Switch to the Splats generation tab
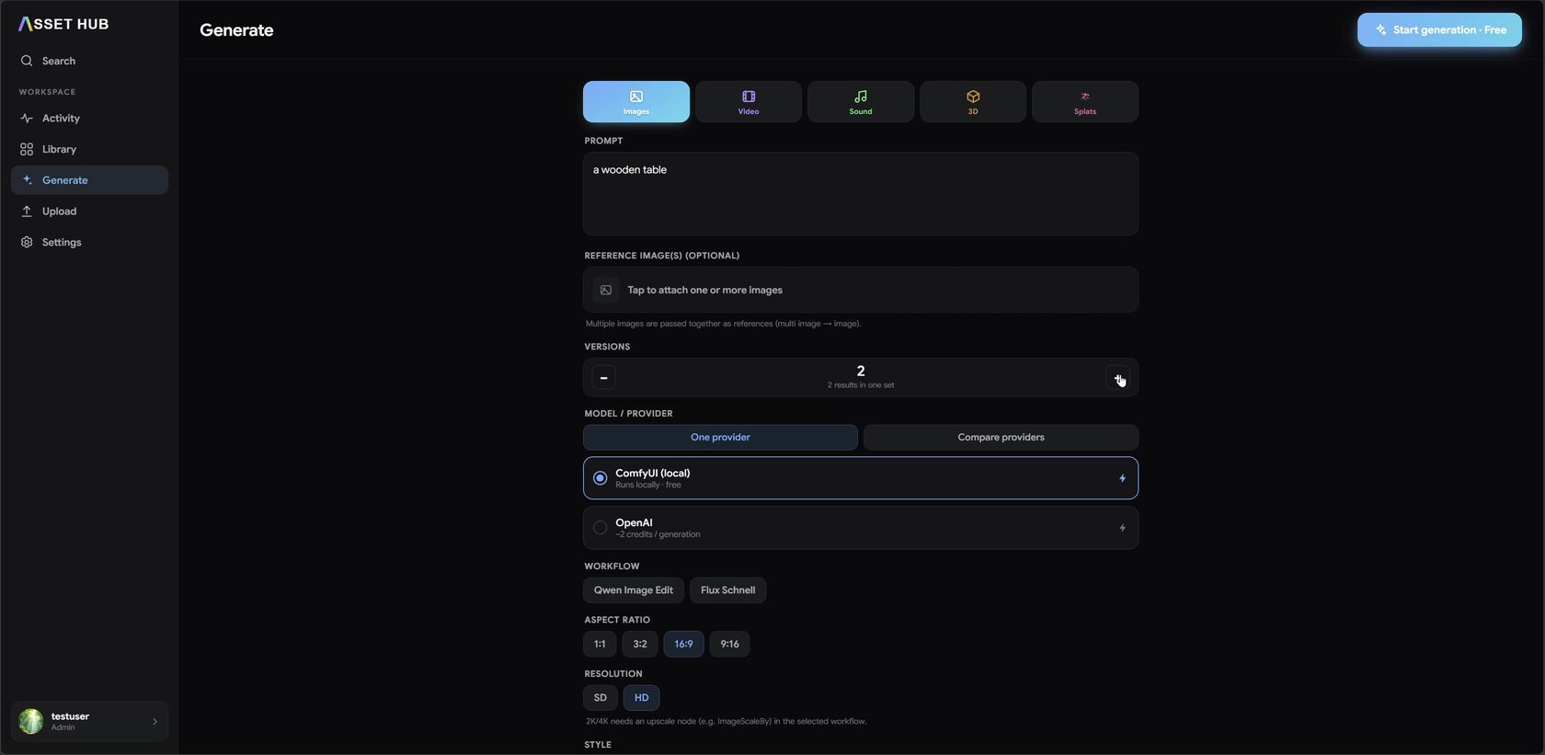1545x755 pixels. (1085, 101)
